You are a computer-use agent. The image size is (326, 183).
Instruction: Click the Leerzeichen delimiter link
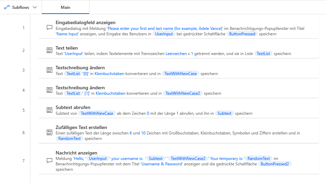point(176,54)
